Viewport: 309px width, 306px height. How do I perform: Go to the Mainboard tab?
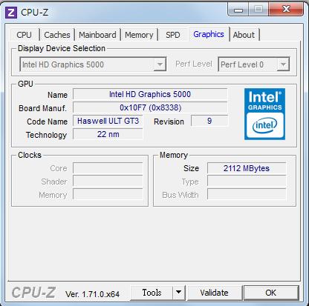tap(97, 35)
